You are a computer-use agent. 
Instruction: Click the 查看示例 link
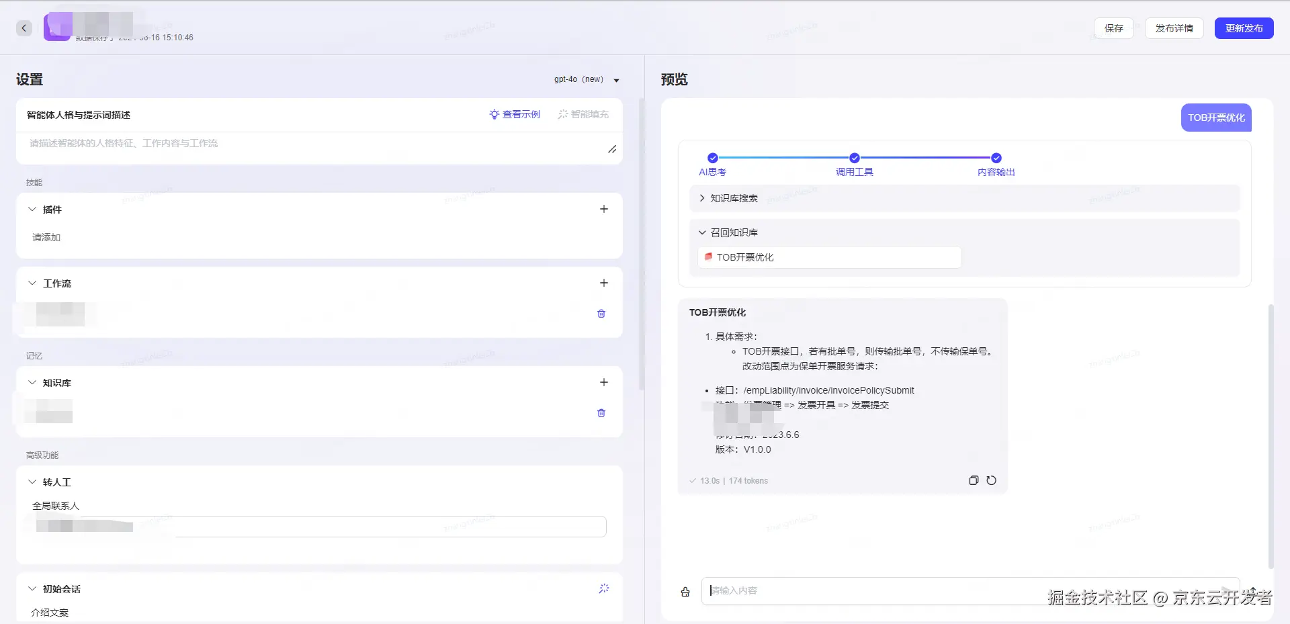click(x=515, y=115)
